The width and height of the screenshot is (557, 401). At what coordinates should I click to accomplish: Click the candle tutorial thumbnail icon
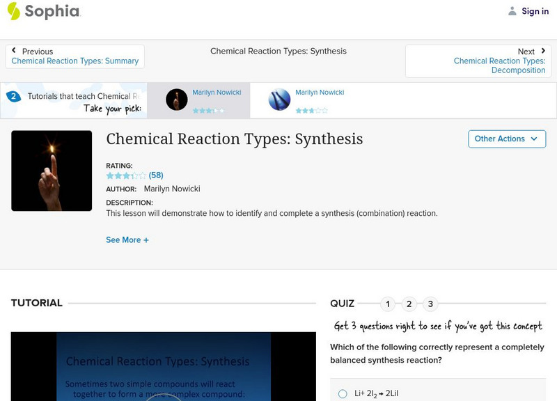(176, 100)
